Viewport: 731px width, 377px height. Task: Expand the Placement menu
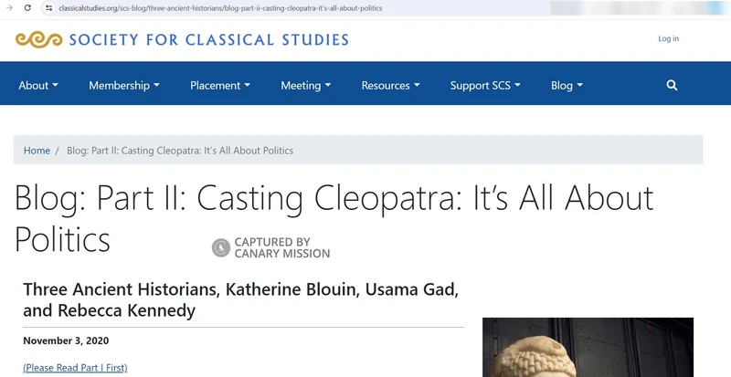(220, 85)
